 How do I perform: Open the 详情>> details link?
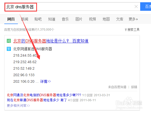(46, 81)
